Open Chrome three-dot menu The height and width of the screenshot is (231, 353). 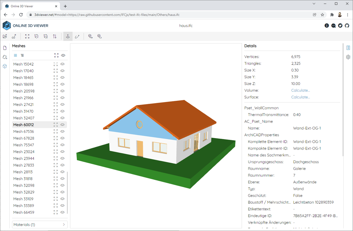pos(347,14)
